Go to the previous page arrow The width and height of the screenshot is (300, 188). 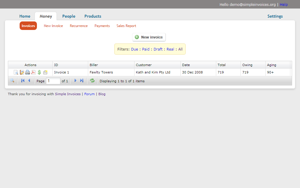click(29, 81)
